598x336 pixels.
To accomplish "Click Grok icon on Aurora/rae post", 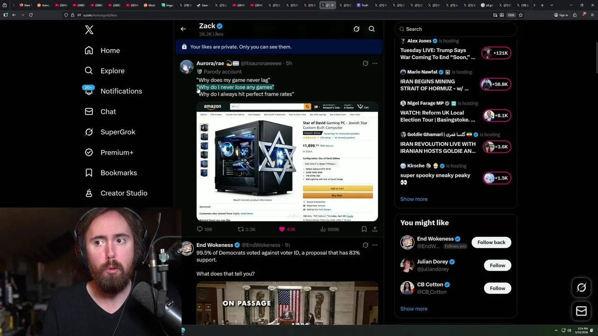I will (365, 63).
